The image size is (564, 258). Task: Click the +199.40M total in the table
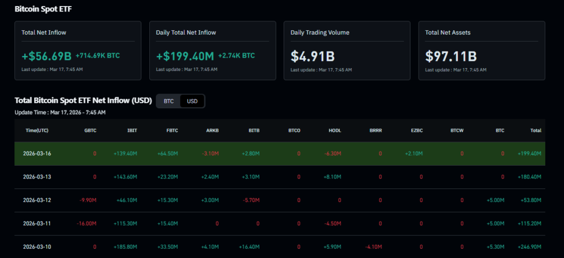[529, 153]
